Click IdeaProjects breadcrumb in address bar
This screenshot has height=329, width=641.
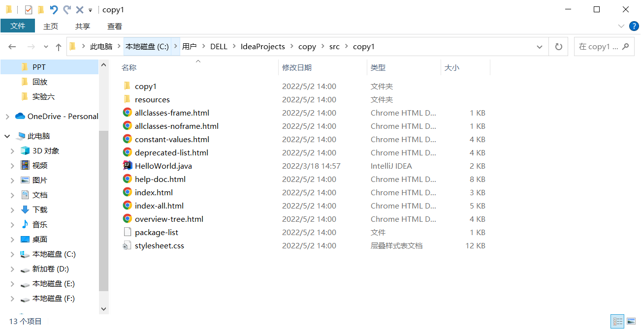(x=263, y=47)
